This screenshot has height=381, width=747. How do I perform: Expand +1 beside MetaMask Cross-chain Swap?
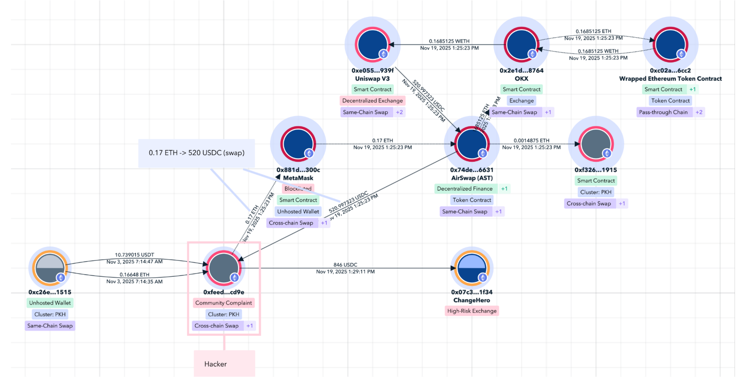click(x=324, y=223)
